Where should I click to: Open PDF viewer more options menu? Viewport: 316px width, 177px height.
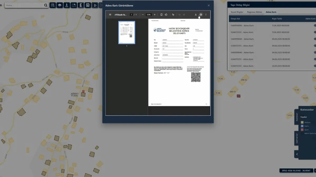206,15
